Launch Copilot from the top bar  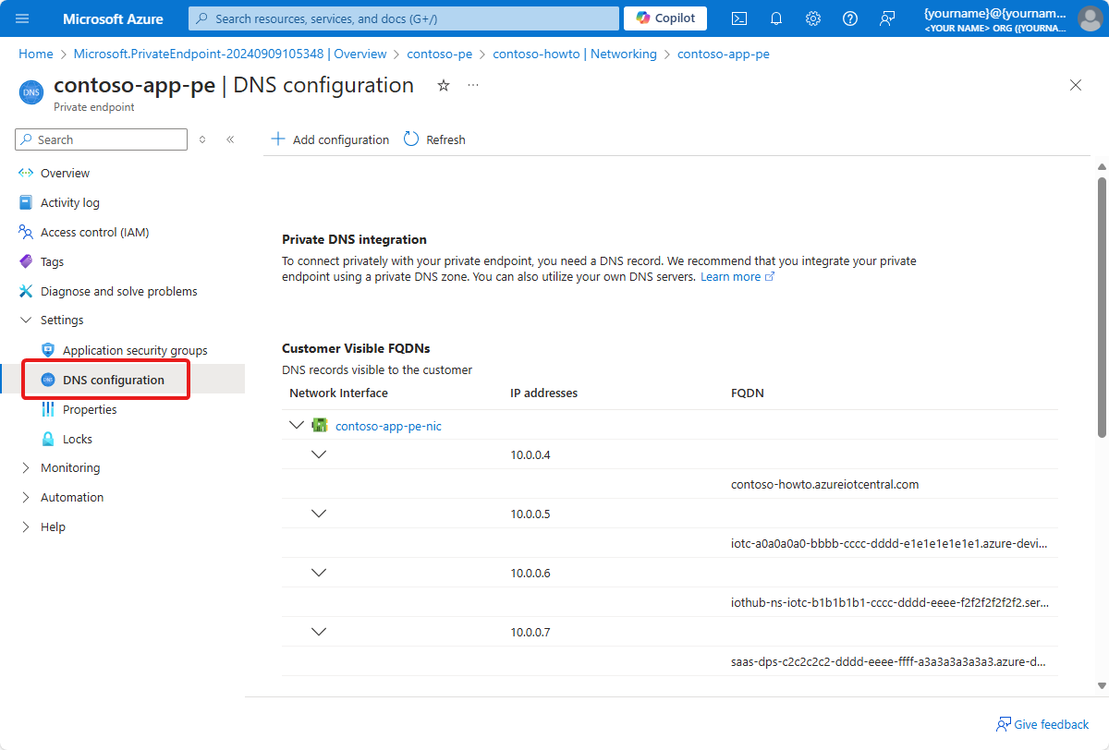(664, 18)
